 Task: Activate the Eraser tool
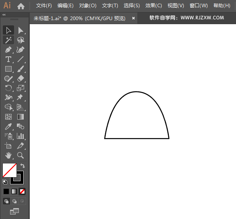coord(21,79)
